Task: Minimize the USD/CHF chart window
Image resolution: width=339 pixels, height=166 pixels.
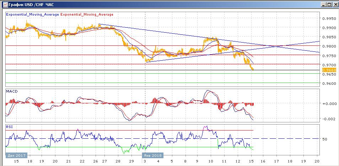Action: coord(323,5)
